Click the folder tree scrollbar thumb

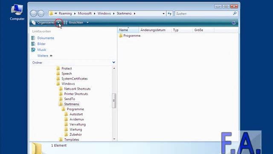(114, 101)
